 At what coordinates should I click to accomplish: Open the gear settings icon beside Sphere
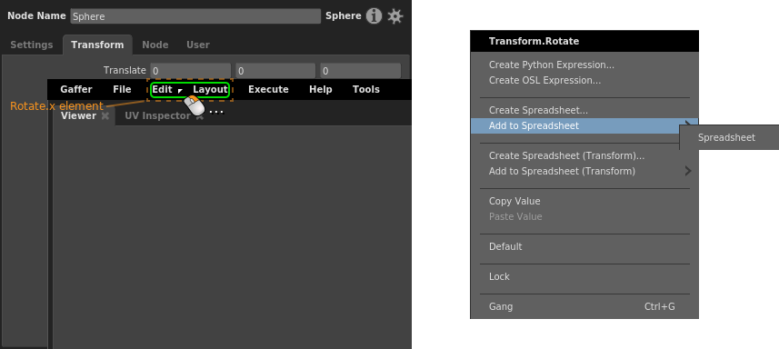395,16
